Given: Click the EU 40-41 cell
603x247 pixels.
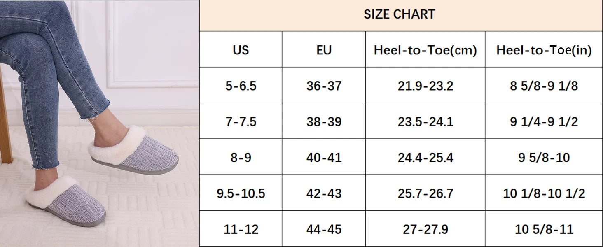Looking at the screenshot, I should click(324, 157).
